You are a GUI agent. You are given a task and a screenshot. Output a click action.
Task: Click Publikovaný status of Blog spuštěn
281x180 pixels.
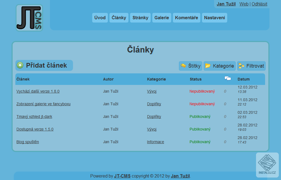[x=200, y=142]
